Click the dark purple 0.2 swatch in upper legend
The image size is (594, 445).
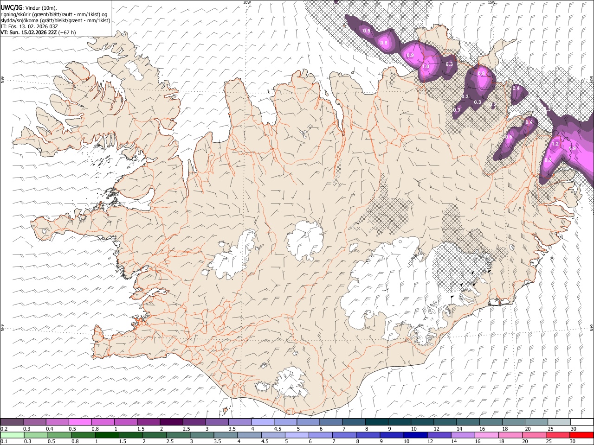click(x=12, y=422)
